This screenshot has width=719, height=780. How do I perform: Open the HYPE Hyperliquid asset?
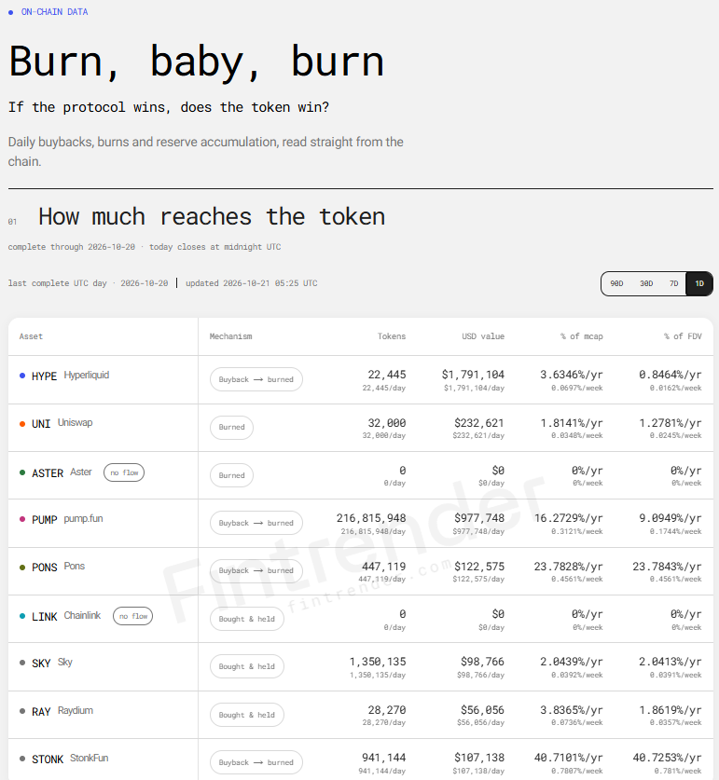click(70, 376)
